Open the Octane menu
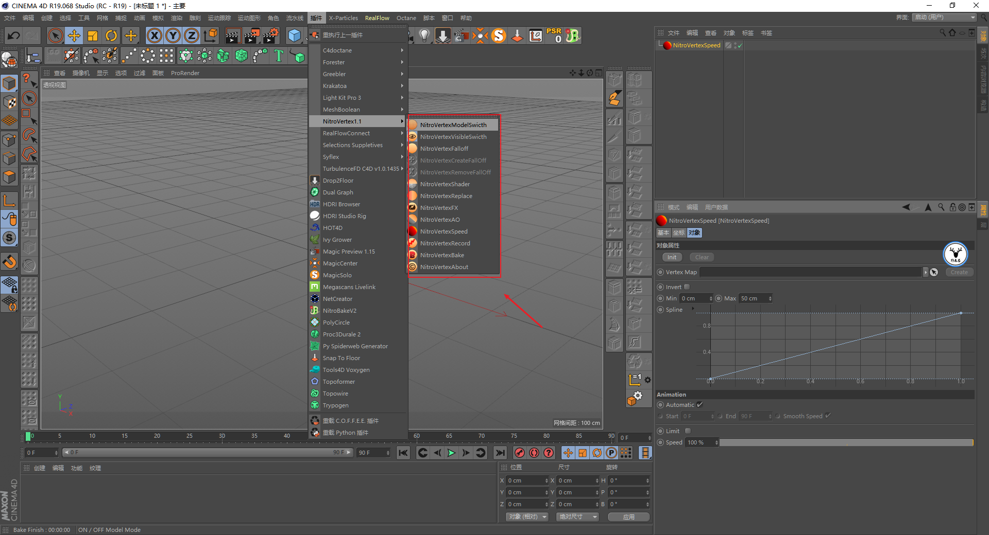This screenshot has width=989, height=535. pos(406,18)
